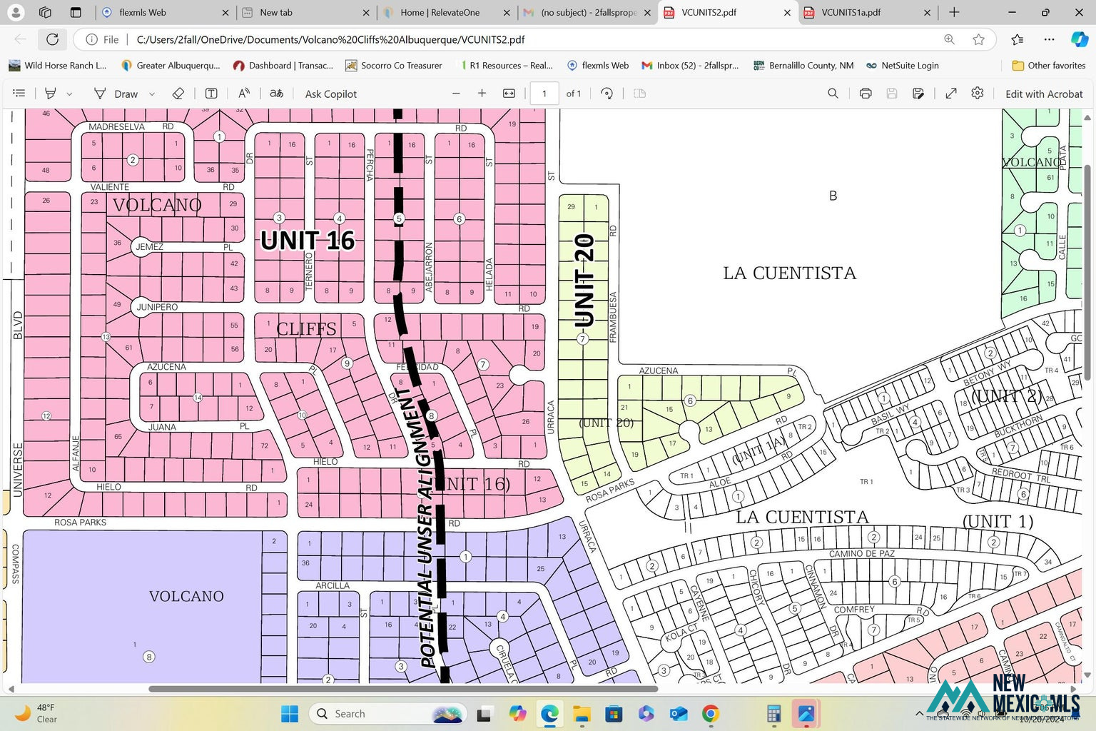Viewport: 1096px width, 731px height.
Task: Open the tab actions menu
Action: point(76,12)
